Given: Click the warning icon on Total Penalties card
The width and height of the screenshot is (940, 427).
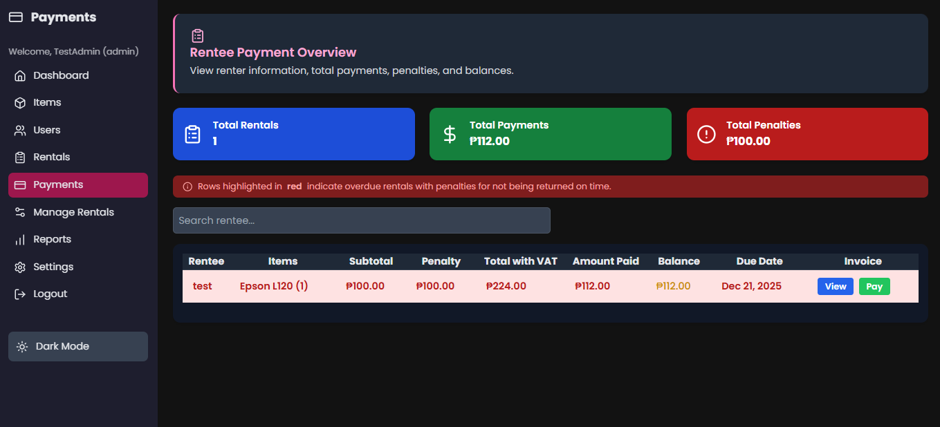Looking at the screenshot, I should (706, 134).
